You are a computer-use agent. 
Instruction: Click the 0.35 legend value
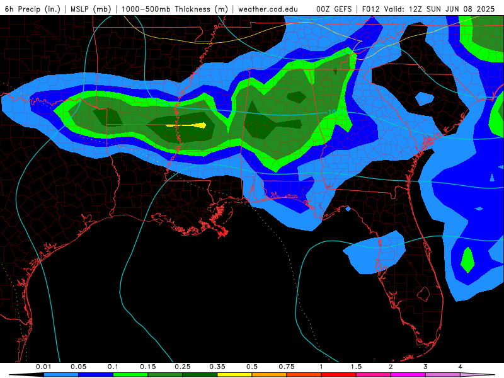point(217,367)
